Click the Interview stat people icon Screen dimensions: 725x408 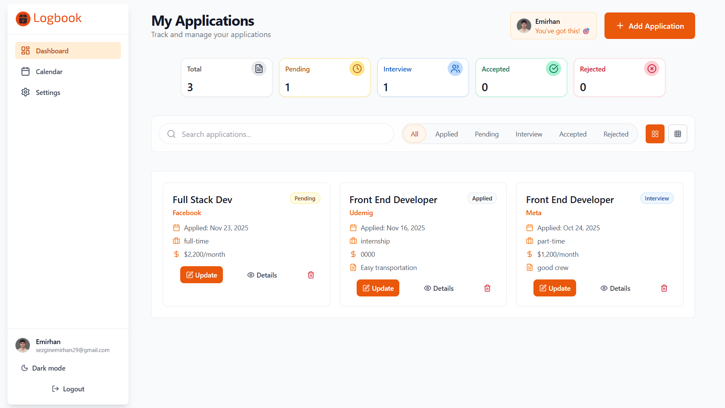pyautogui.click(x=455, y=69)
